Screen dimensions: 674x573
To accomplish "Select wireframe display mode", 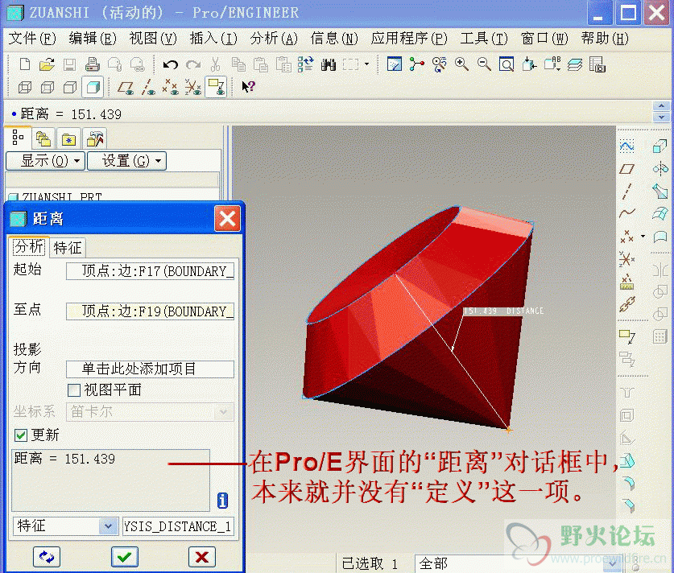I will point(24,87).
